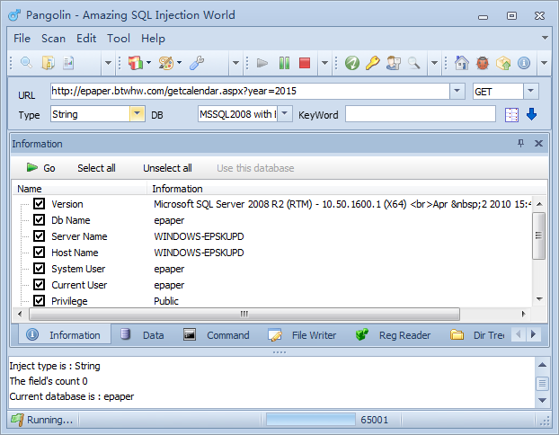Viewport: 559px width, 435px height.
Task: Click the grayed magnifier search icon
Action: (x=414, y=63)
